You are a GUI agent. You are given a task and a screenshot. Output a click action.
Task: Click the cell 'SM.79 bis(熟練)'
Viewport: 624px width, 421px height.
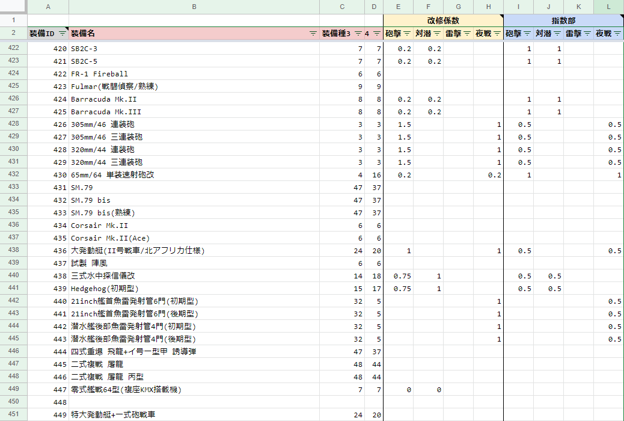pos(194,213)
